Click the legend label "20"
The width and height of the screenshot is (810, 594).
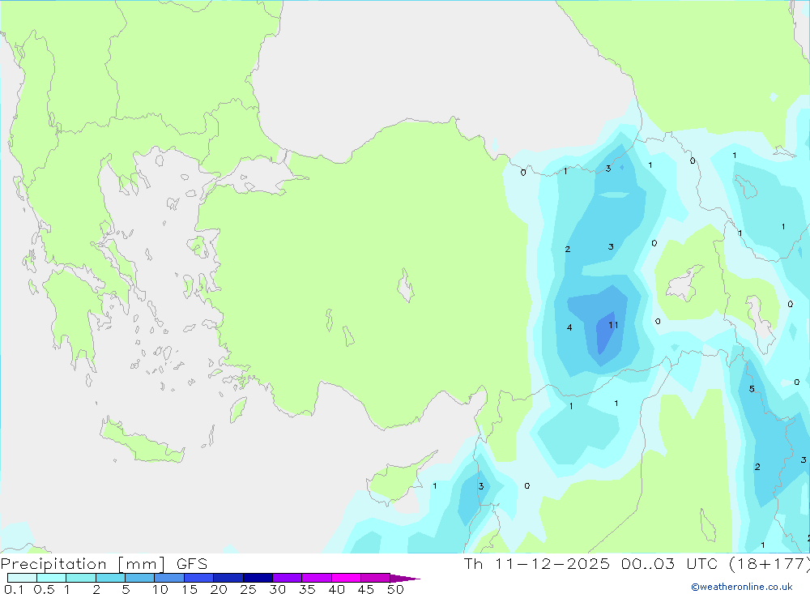click(219, 589)
